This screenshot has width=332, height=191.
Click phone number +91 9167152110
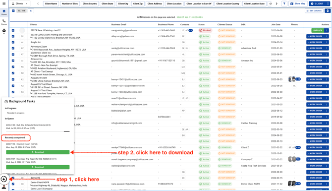[166, 61]
